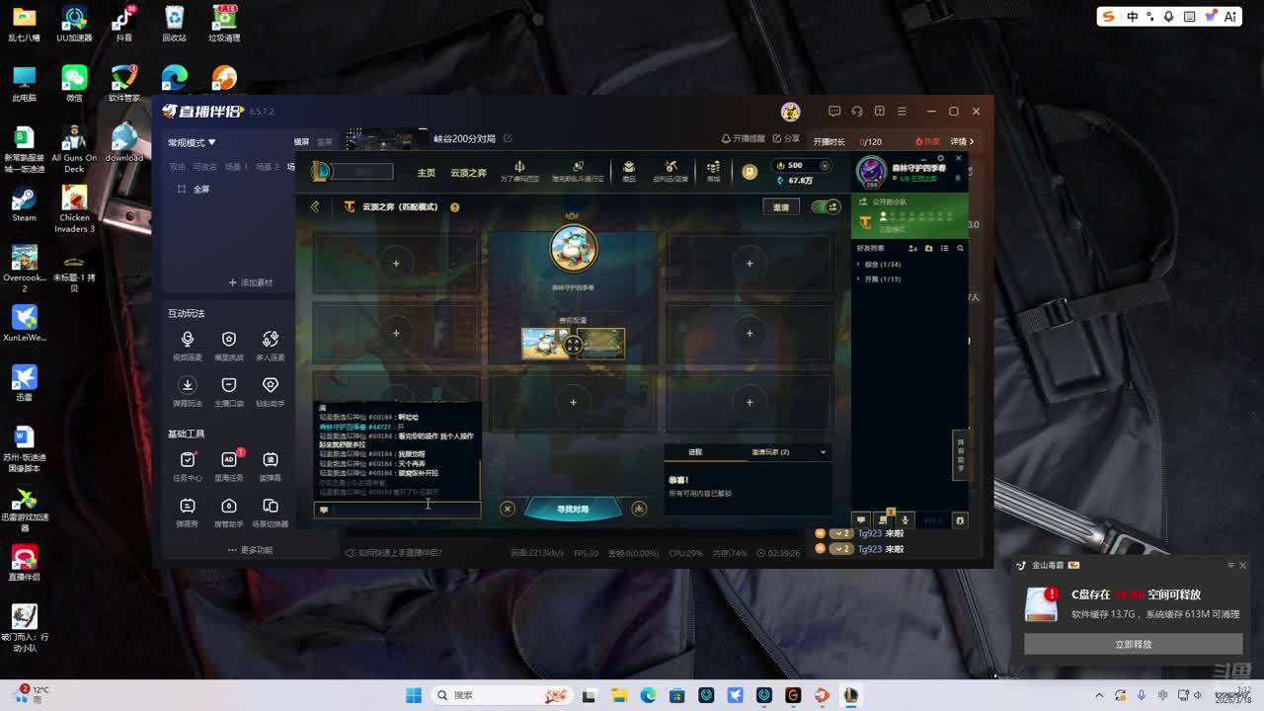This screenshot has width=1264, height=711.
Task: Open the 邀请玩家 (2) dropdown arrow
Action: pos(823,452)
